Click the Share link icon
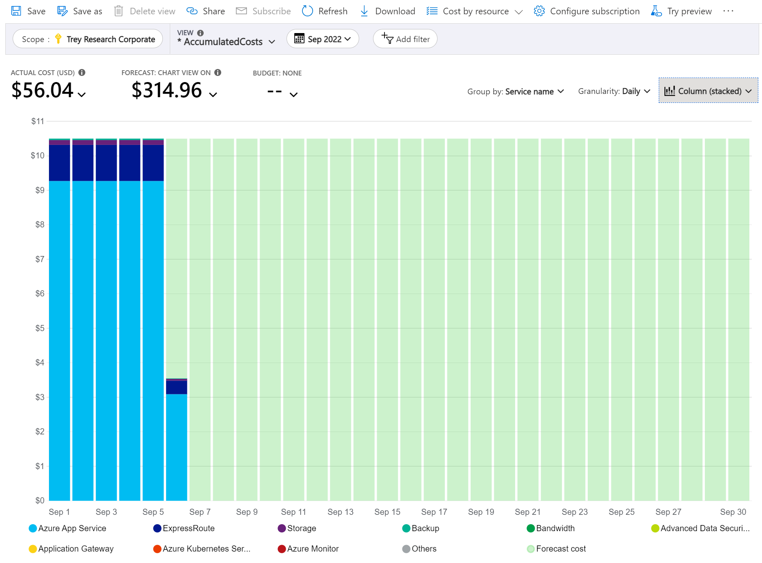Viewport: 762px width, 563px height. 192,11
